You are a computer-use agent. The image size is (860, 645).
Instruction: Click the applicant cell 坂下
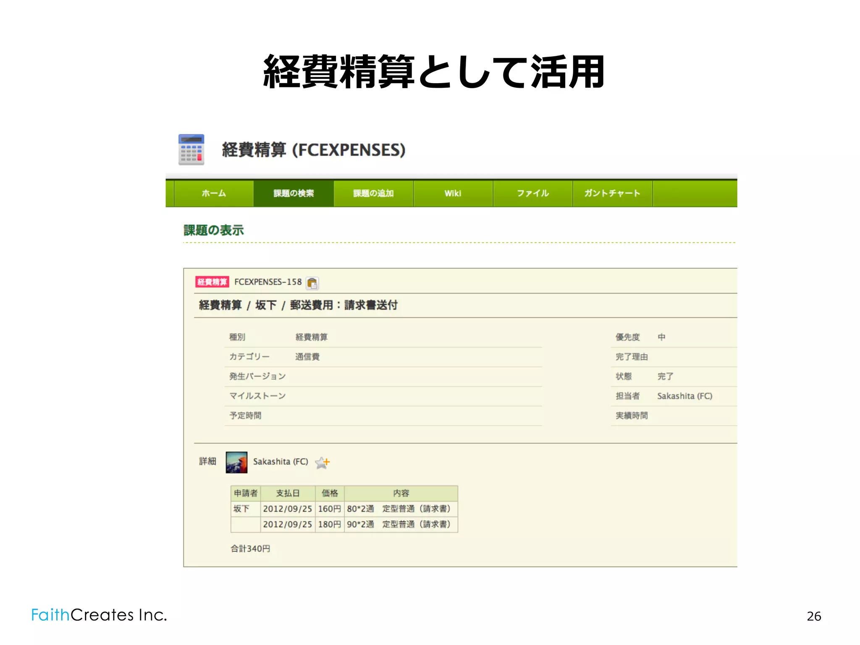[246, 509]
